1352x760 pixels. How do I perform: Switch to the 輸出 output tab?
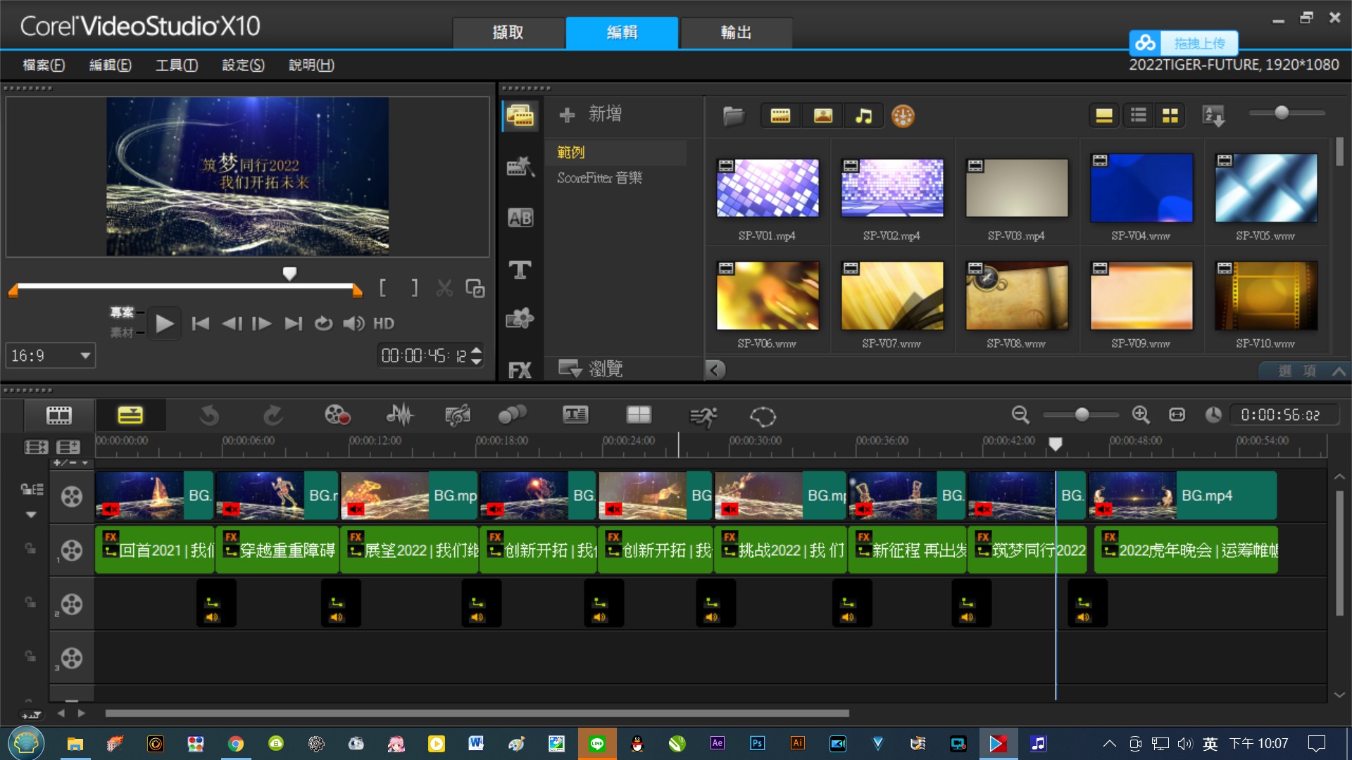point(736,32)
